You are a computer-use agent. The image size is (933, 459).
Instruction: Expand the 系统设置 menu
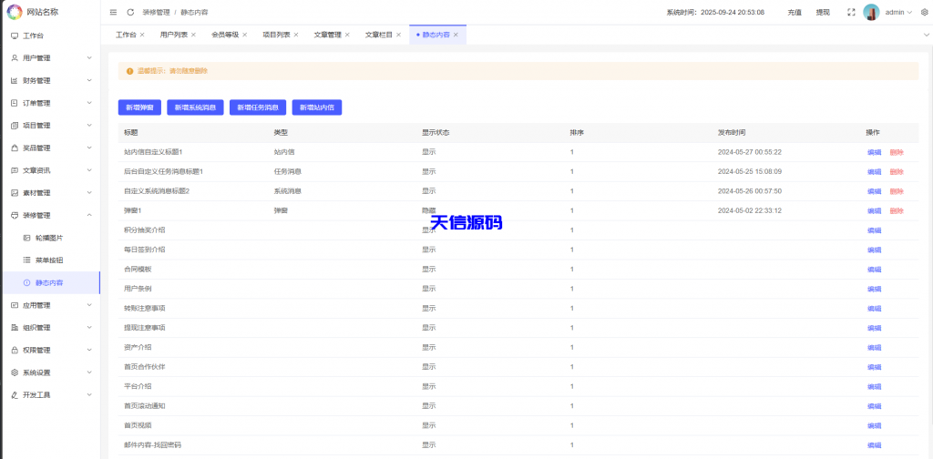[x=50, y=372]
